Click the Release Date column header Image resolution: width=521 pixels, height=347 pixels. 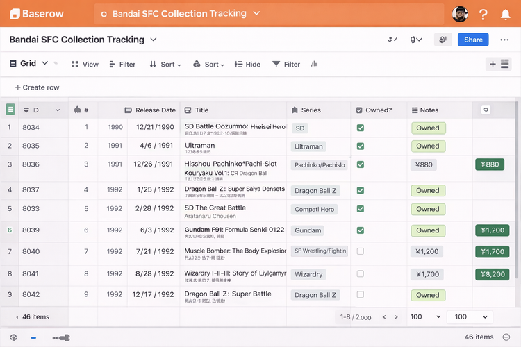(150, 110)
